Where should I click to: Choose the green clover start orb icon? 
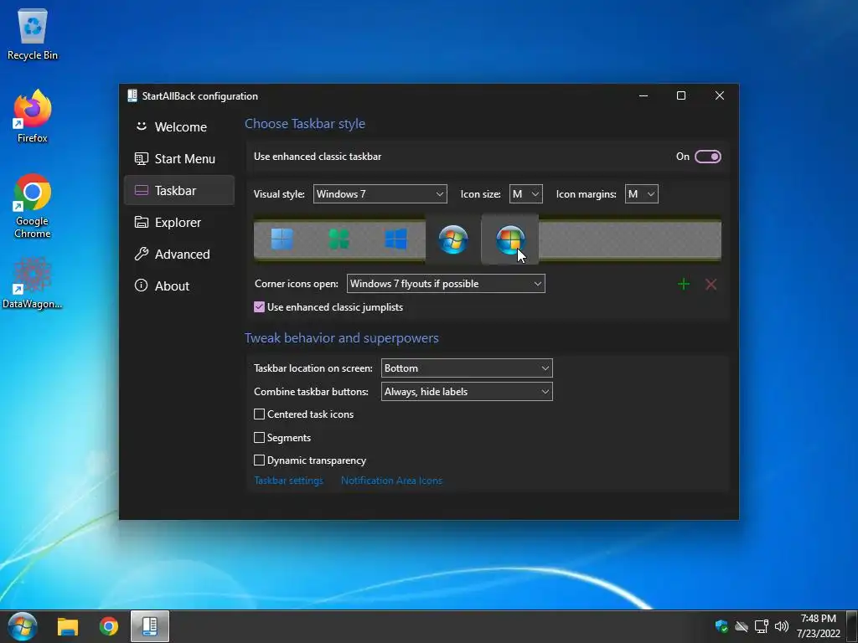pyautogui.click(x=339, y=239)
